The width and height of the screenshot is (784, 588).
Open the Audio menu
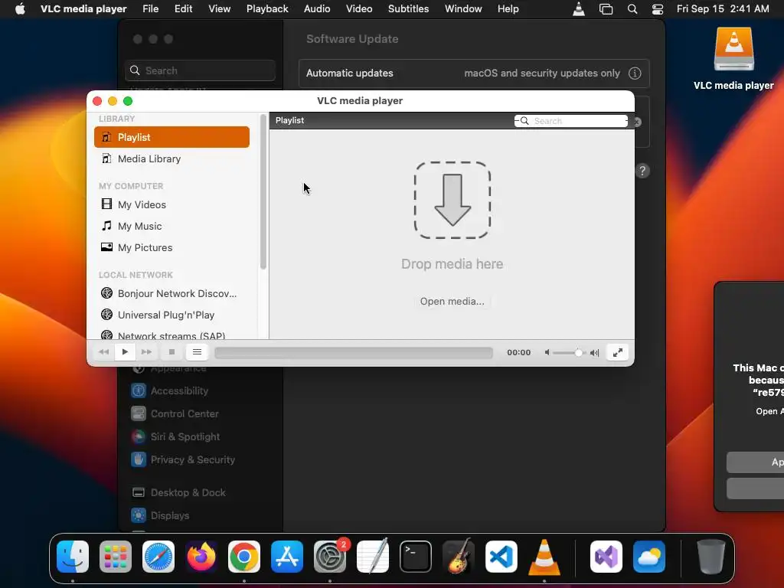317,8
